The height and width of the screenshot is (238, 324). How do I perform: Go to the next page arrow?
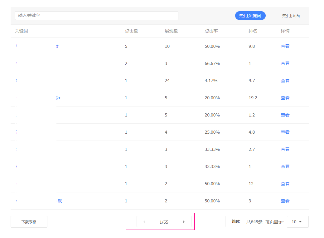(x=184, y=222)
